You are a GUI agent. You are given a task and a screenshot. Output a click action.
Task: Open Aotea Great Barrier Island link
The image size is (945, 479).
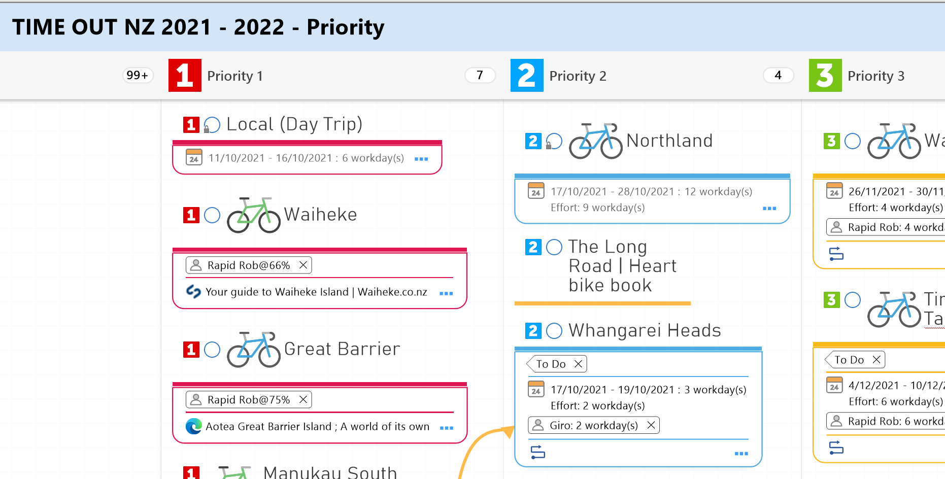click(x=317, y=427)
